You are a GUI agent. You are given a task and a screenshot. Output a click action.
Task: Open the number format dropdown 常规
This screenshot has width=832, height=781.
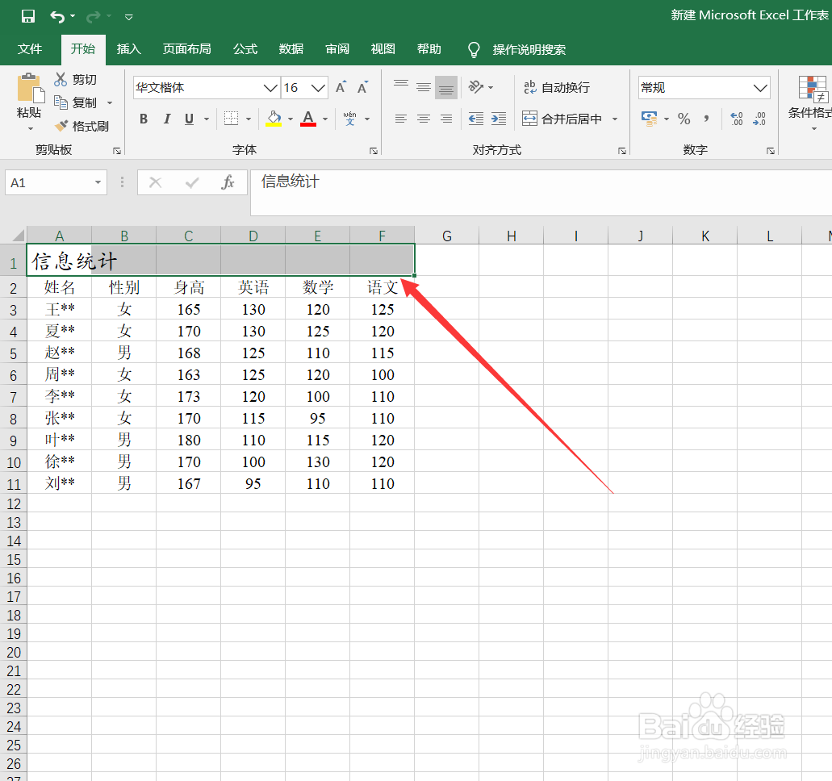[x=760, y=88]
